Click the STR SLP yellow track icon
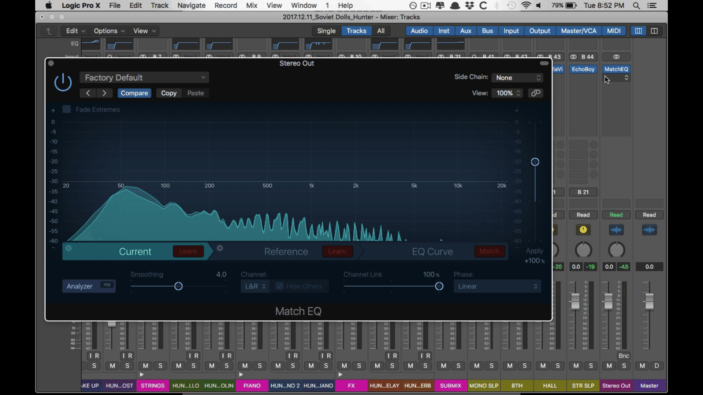The height and width of the screenshot is (395, 703). (x=583, y=230)
